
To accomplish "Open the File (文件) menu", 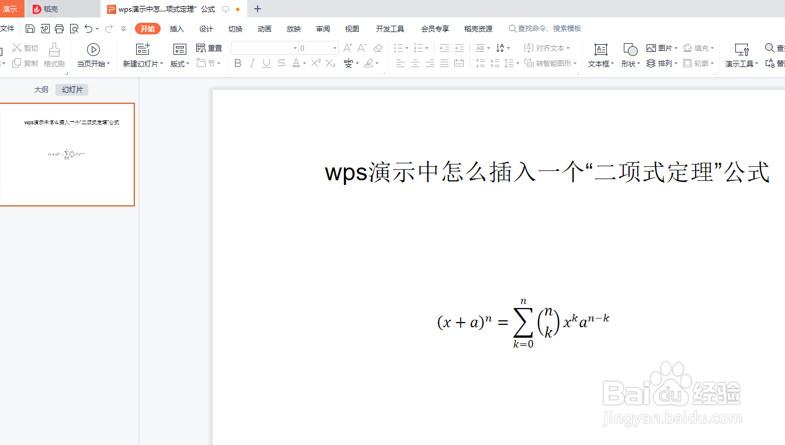I will tap(7, 29).
